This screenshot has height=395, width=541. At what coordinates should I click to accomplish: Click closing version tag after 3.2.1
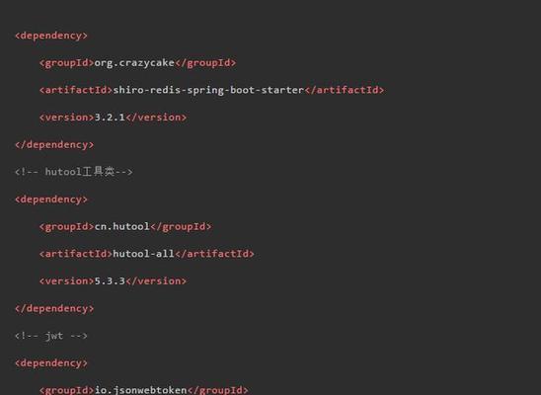(156, 118)
